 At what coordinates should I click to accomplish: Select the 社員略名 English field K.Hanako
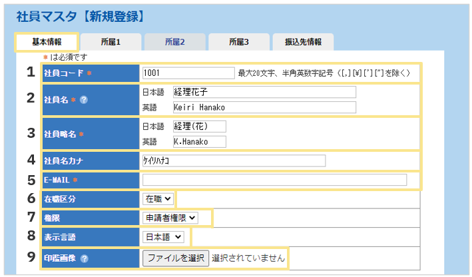[199, 141]
